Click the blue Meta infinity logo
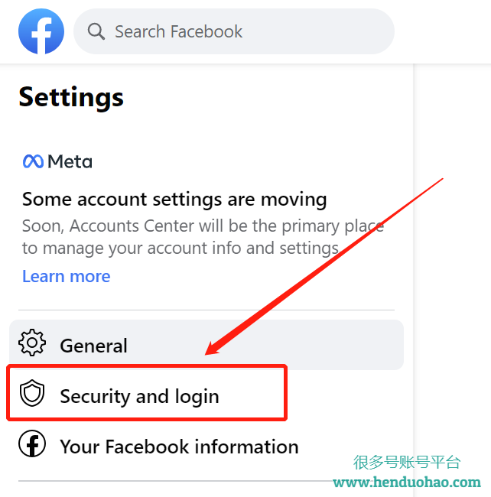This screenshot has height=497, width=491. click(x=33, y=161)
